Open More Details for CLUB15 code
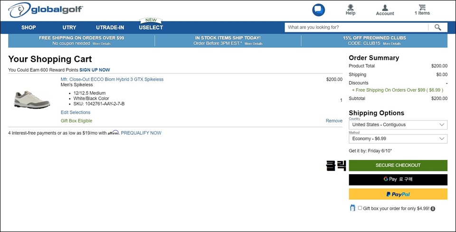 coord(392,44)
